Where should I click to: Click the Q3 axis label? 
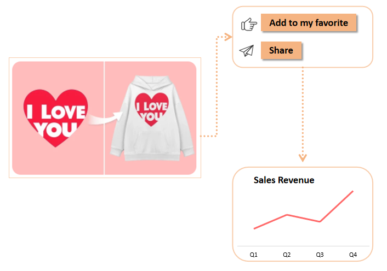coord(320,255)
